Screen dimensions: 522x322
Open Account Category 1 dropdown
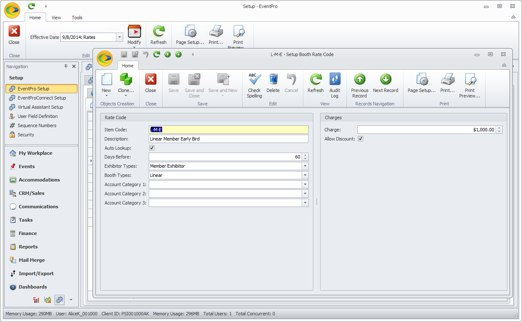(305, 184)
